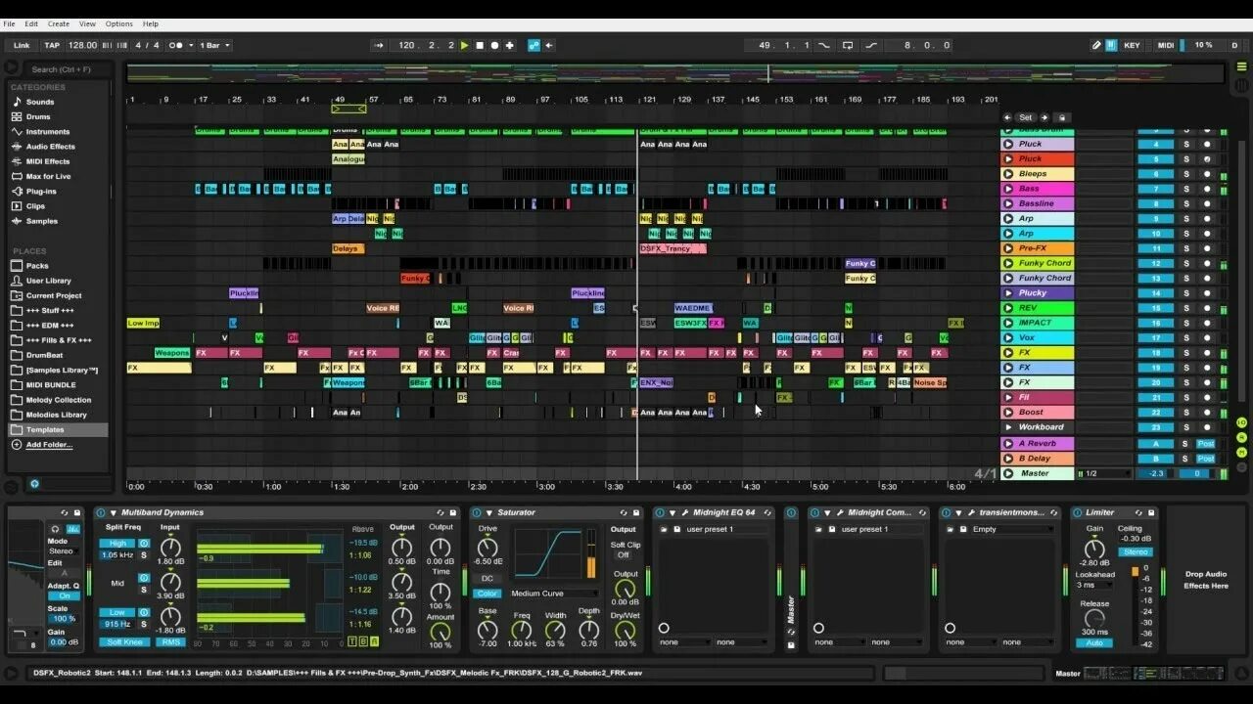Solo the High band in Multiband Dynamics
1253x704 pixels.
(x=144, y=555)
